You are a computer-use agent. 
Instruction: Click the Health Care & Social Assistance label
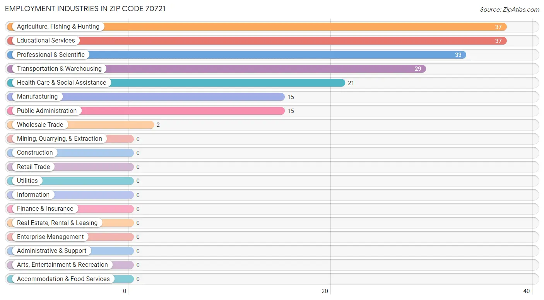point(62,83)
